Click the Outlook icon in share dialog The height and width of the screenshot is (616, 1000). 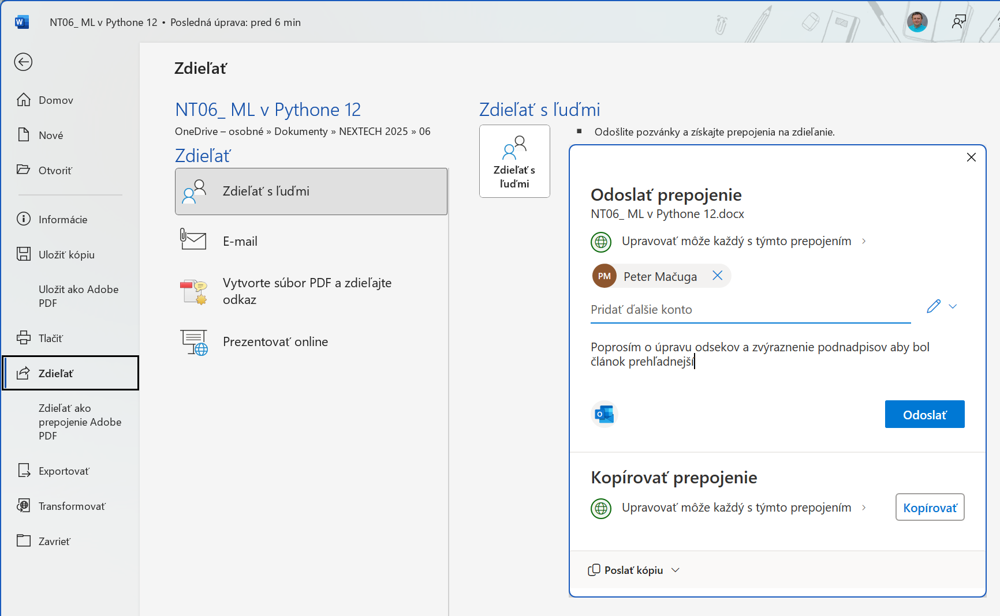pyautogui.click(x=604, y=414)
